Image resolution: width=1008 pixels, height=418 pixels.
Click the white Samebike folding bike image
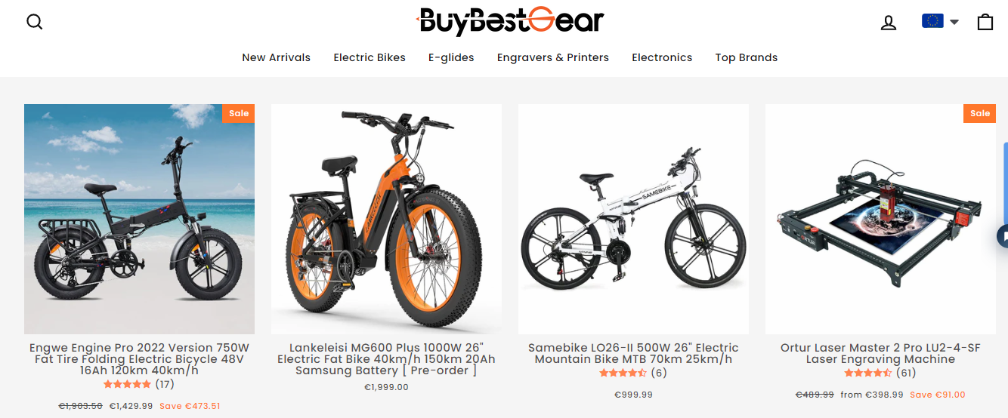tap(633, 219)
